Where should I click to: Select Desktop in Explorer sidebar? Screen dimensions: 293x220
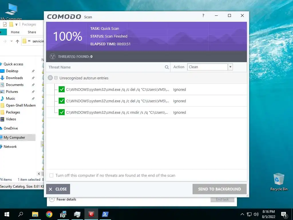pyautogui.click(x=12, y=71)
